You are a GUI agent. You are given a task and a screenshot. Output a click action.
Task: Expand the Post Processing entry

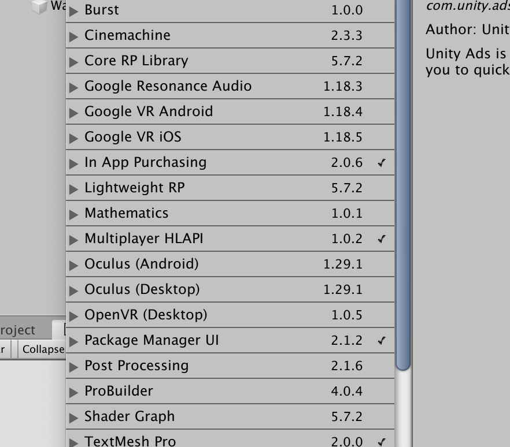(x=74, y=366)
